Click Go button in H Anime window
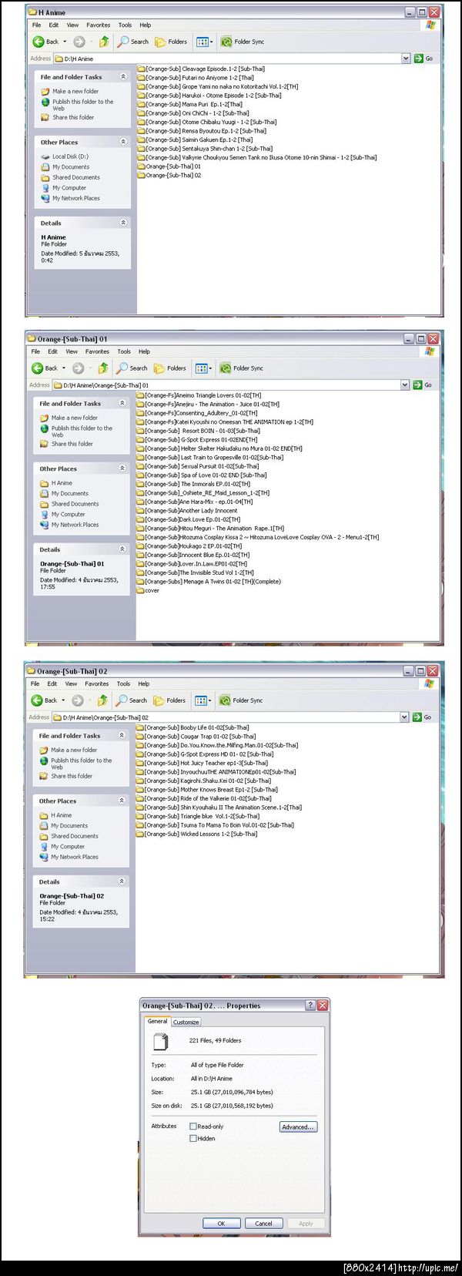462x1276 pixels. [423, 59]
